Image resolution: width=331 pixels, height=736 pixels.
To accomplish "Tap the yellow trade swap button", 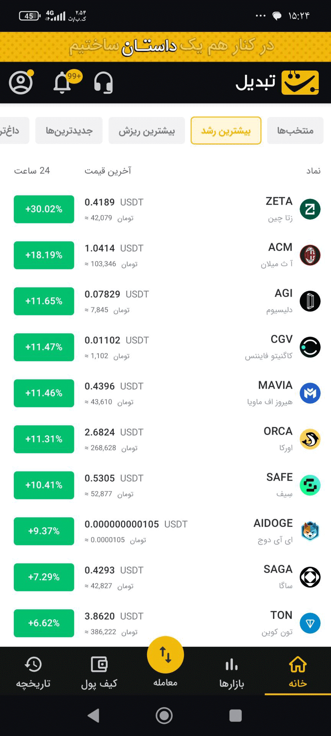I will click(165, 655).
